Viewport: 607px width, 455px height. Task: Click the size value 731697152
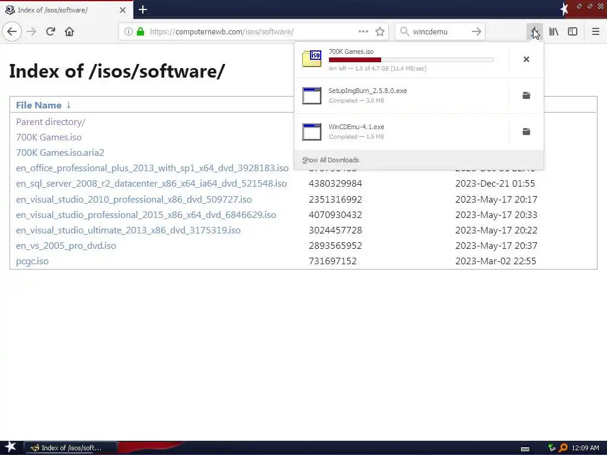pos(333,261)
